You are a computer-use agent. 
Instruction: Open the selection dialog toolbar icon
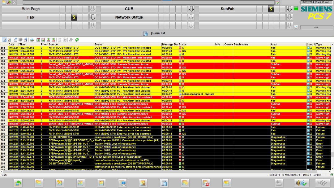pyautogui.click(x=15, y=40)
